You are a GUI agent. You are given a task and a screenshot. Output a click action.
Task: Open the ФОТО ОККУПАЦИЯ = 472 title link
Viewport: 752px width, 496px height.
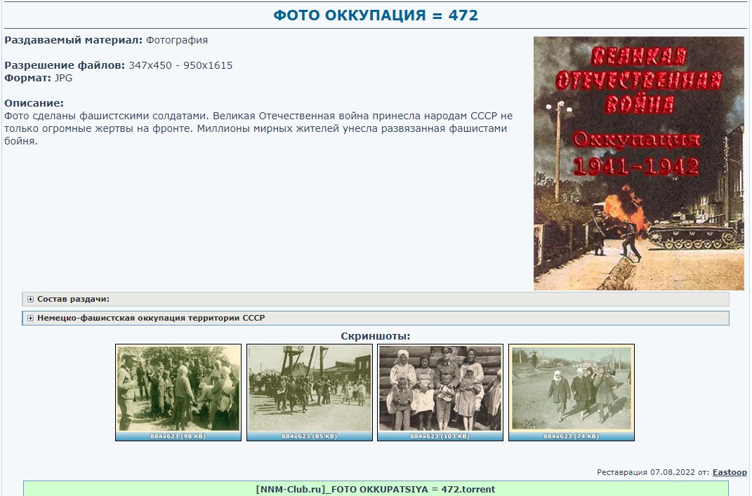pos(376,15)
